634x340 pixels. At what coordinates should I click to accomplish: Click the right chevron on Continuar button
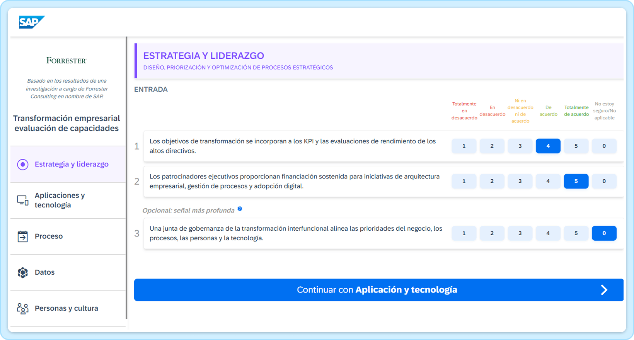(604, 290)
